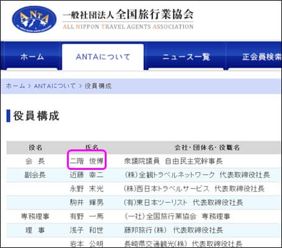Select the ANTAについて tab
Screen dimensions: 282x248
(x=103, y=57)
